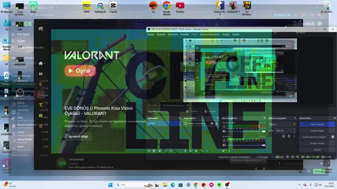Zoom out preview with minus button

click(x=149, y=106)
